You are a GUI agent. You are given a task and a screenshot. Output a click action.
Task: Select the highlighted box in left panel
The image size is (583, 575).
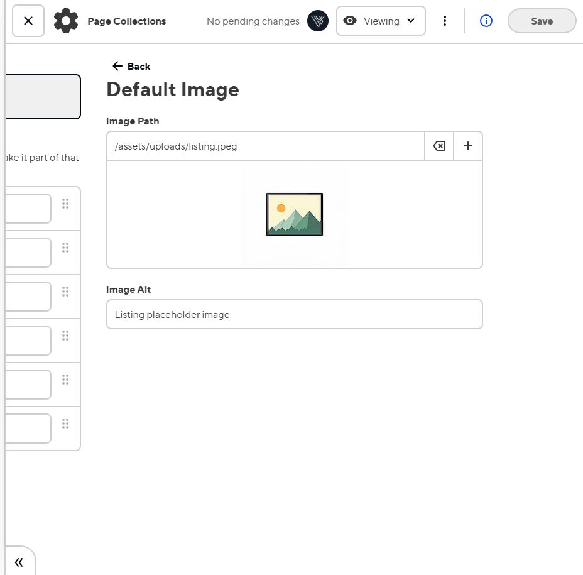(43, 97)
